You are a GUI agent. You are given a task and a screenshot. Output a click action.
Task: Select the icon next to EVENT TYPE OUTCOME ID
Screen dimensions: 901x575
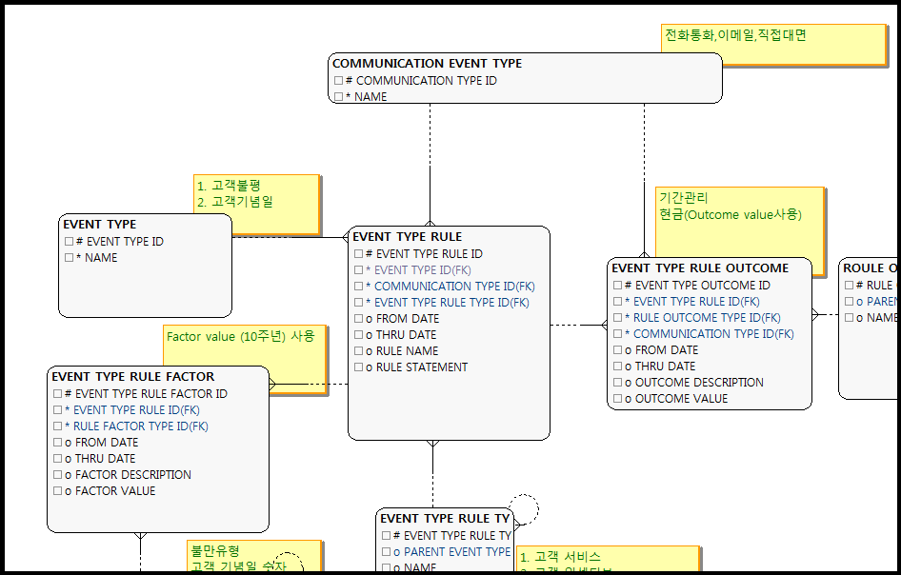point(617,286)
